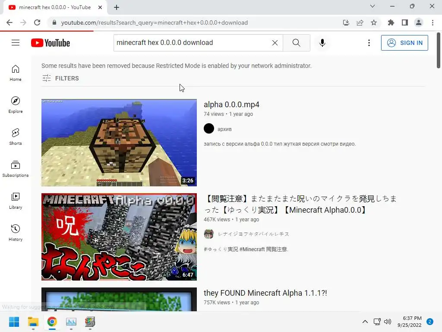
Task: Clear the search box with X
Action: pyautogui.click(x=275, y=43)
